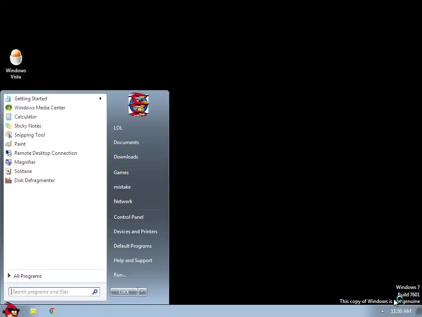This screenshot has width=422, height=317.
Task: Expand the Getting Started submenu arrow
Action: (x=101, y=99)
